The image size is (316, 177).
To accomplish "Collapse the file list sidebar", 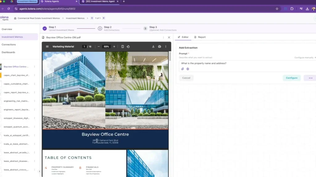I will click(x=39, y=171).
